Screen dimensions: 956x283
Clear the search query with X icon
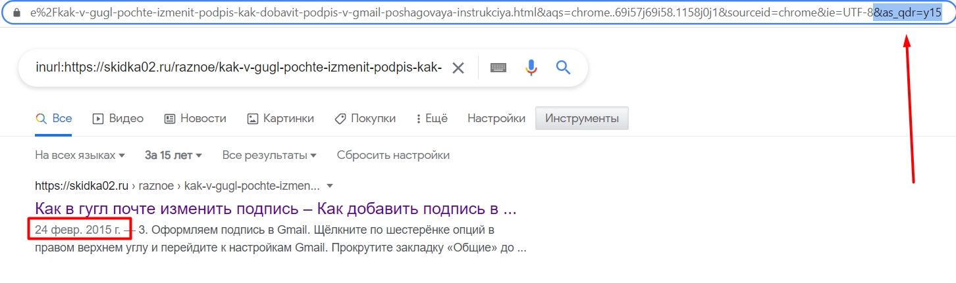(x=458, y=68)
